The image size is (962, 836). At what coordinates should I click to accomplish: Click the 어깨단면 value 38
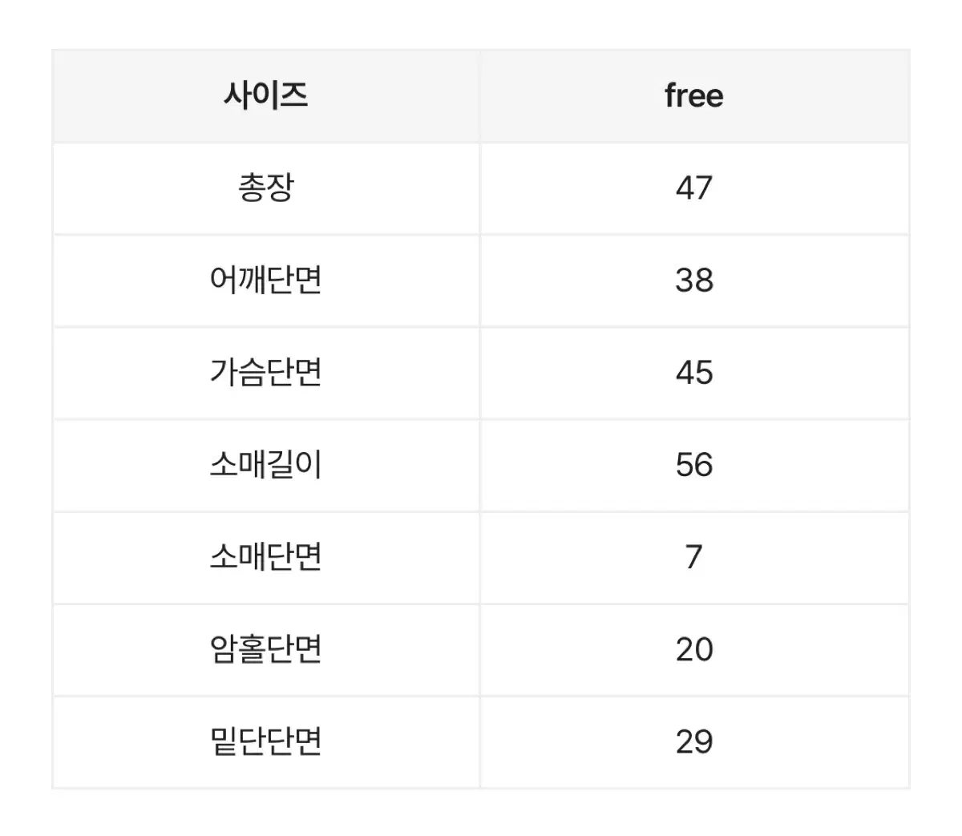694,281
